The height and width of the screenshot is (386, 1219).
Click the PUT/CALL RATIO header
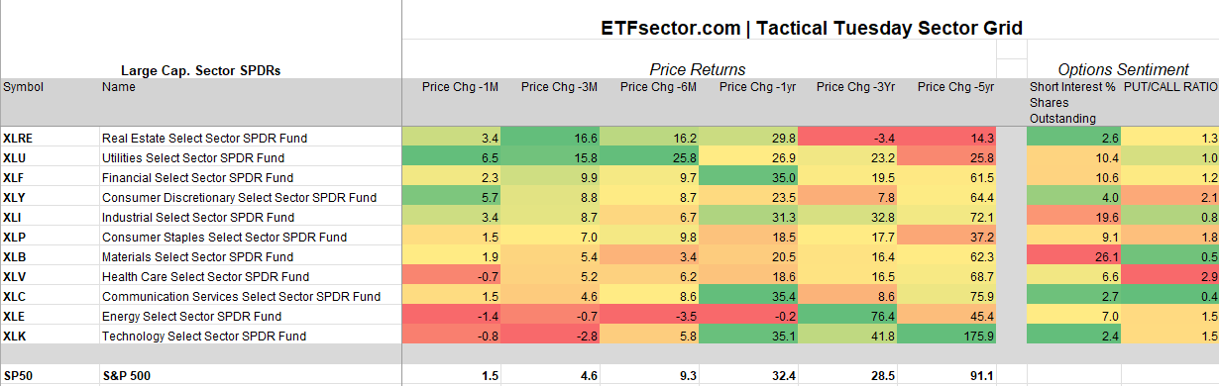click(x=1170, y=86)
